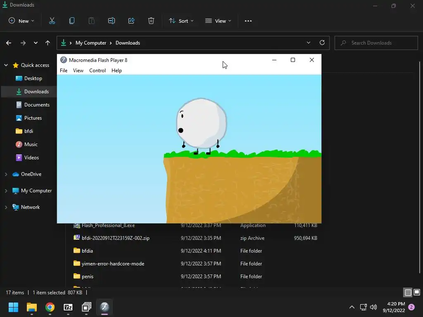
Task: Show hidden system tray icons
Action: 352,307
